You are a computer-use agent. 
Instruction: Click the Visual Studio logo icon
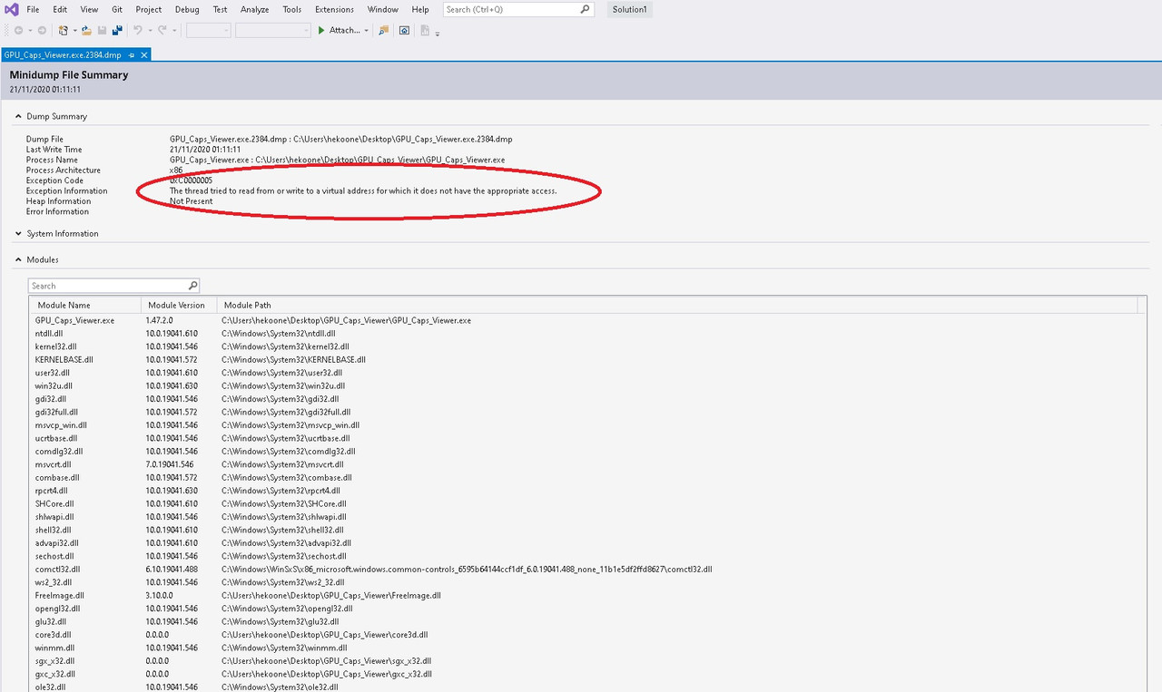pos(11,9)
